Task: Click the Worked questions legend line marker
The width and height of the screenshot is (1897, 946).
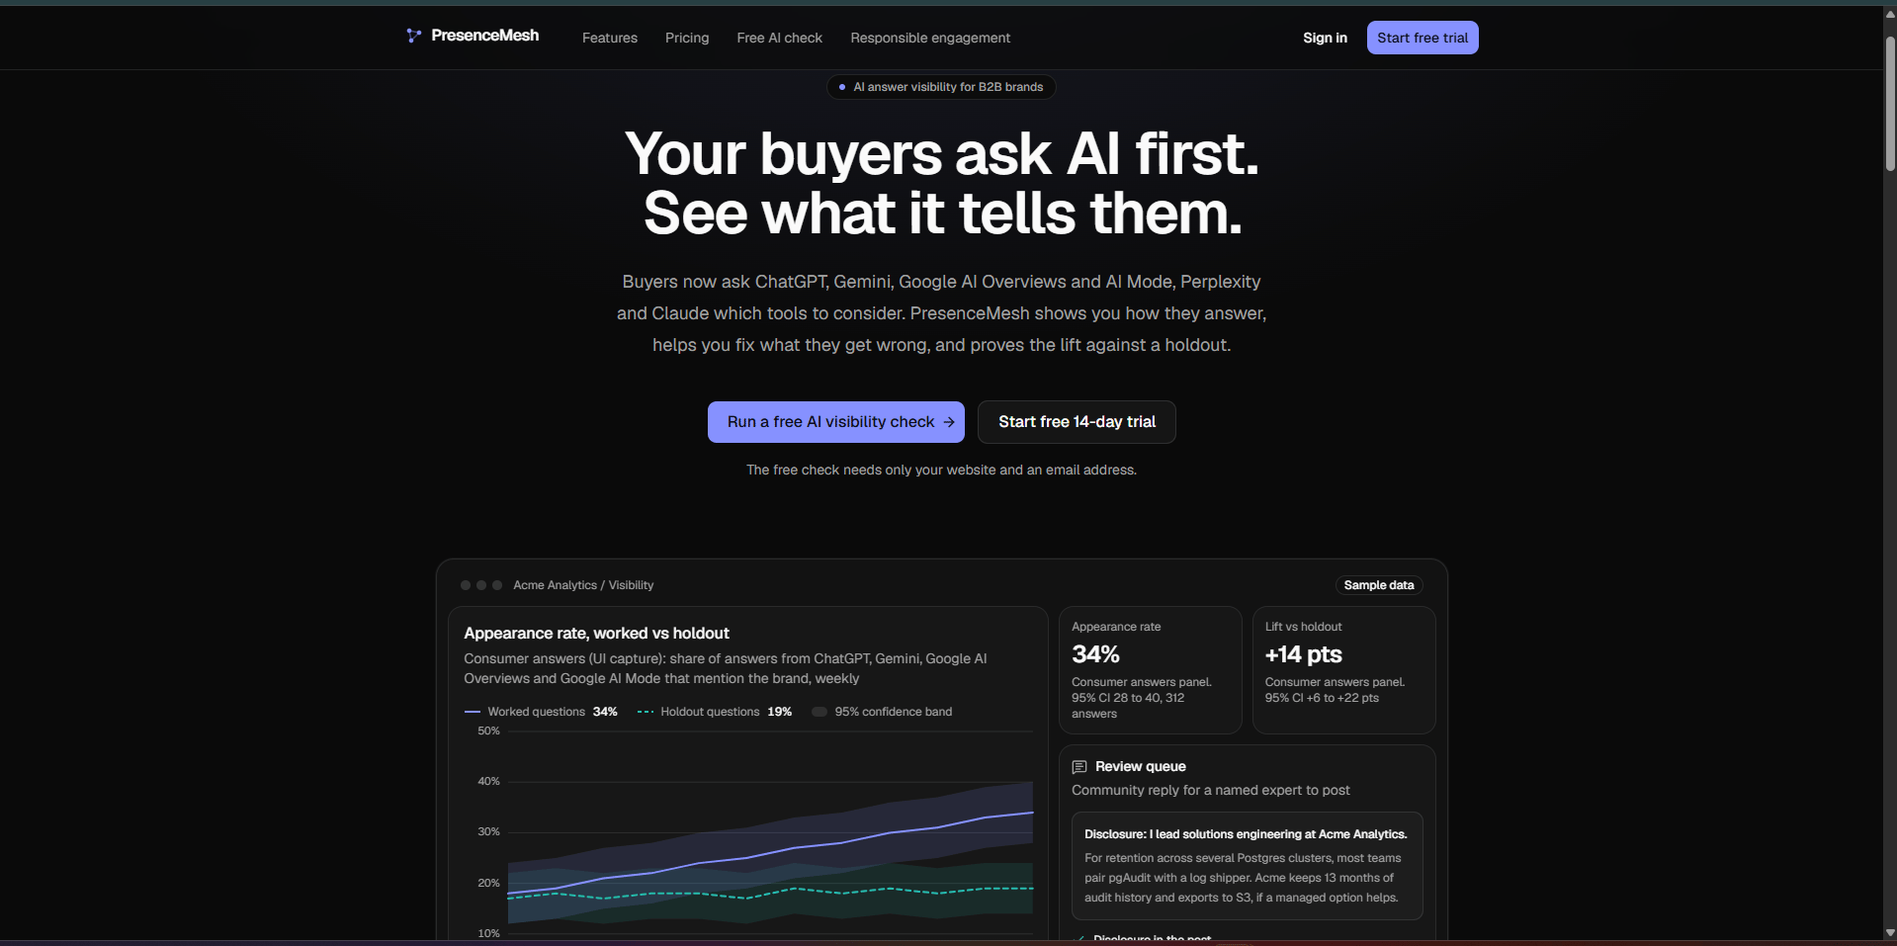Action: [x=473, y=712]
